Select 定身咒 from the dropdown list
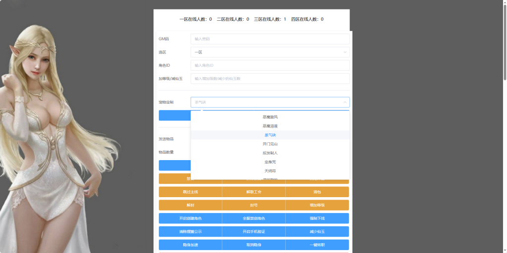Screen dimensions: 507x253 (270, 162)
